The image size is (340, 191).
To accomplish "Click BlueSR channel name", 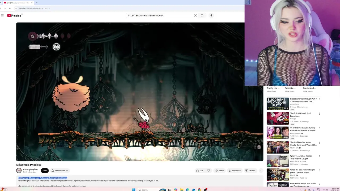I will coord(293,175).
